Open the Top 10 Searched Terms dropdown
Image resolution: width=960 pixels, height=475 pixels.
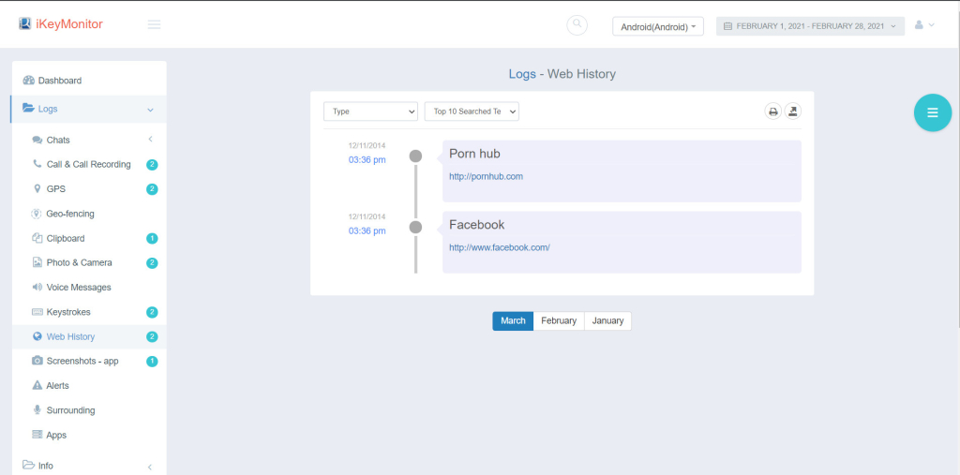point(472,111)
